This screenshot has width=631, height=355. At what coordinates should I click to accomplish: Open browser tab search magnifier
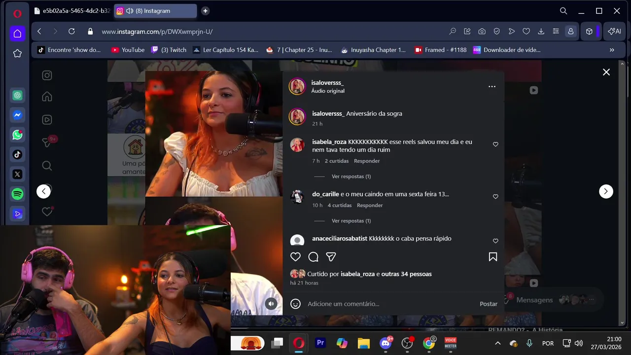point(563,11)
